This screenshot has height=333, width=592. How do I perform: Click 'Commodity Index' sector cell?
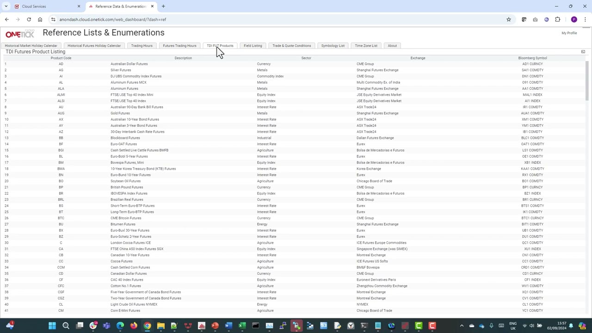coord(270,76)
